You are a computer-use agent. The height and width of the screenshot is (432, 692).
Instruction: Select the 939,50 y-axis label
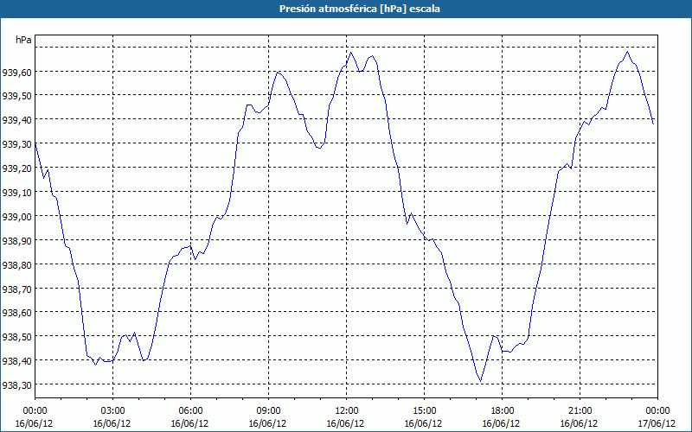click(x=16, y=95)
